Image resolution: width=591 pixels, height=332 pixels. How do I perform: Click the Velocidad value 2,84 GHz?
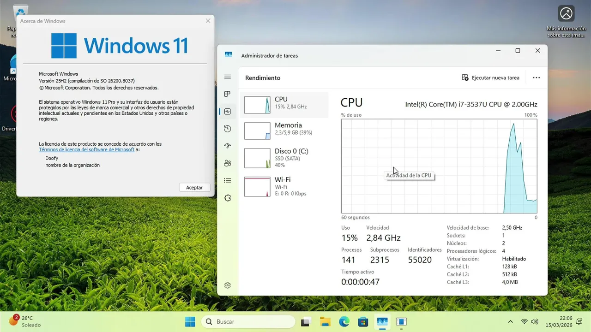point(383,238)
